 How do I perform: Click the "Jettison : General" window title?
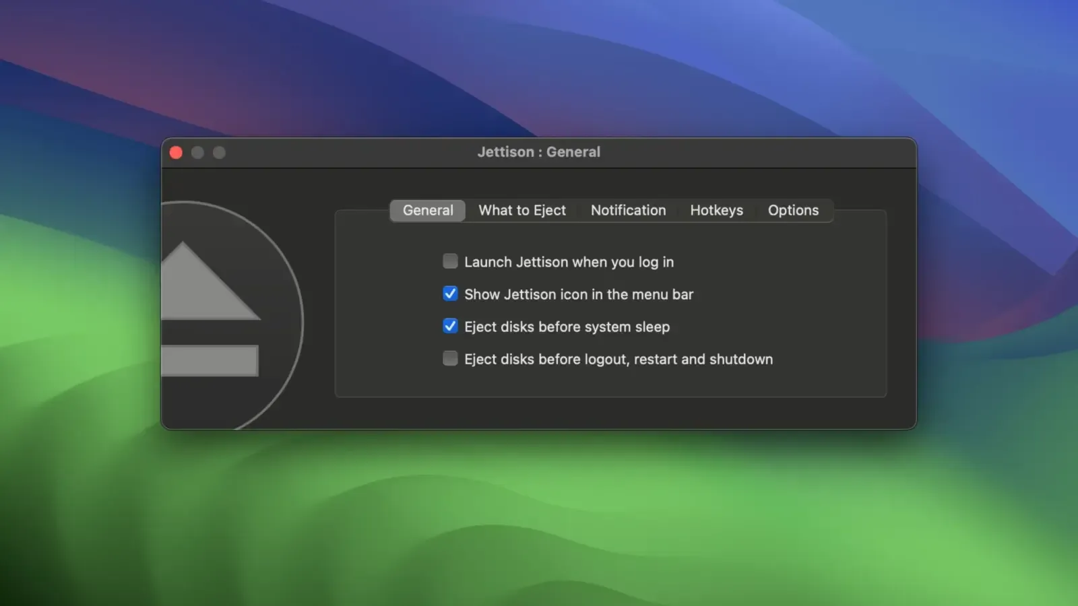pos(538,152)
